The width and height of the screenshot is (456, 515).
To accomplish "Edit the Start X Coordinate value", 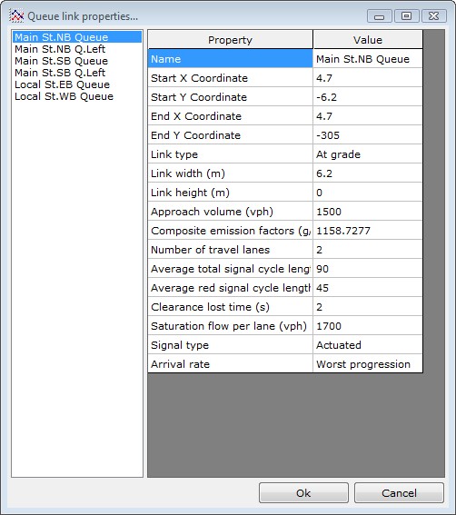I will 368,78.
